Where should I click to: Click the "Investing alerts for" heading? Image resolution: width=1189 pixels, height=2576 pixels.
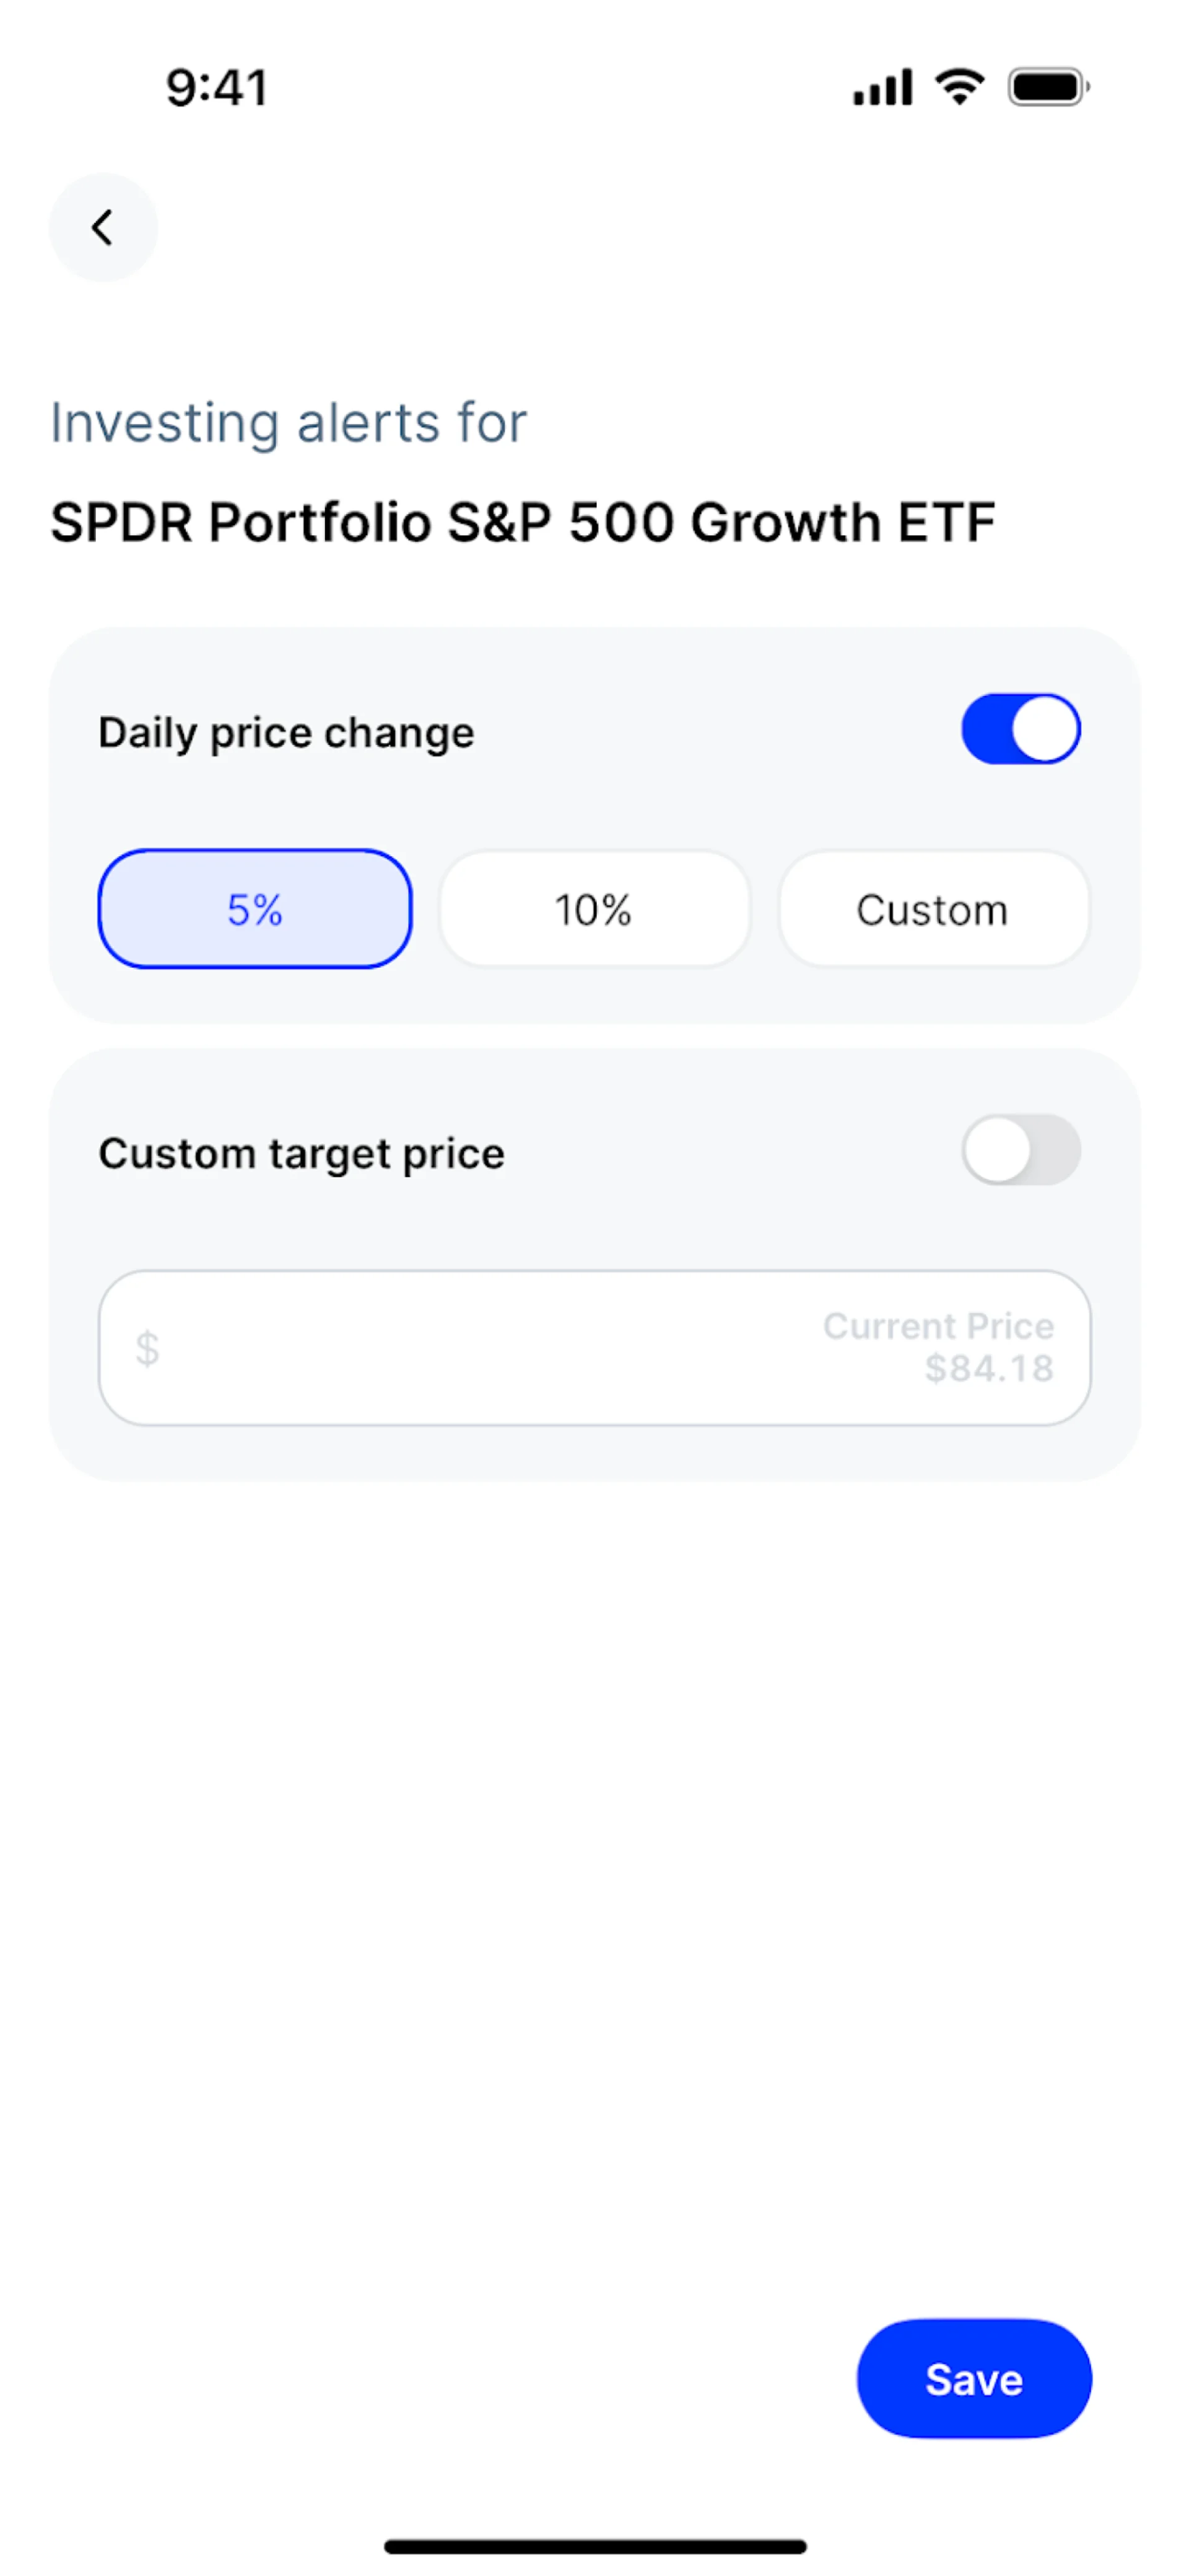click(288, 422)
